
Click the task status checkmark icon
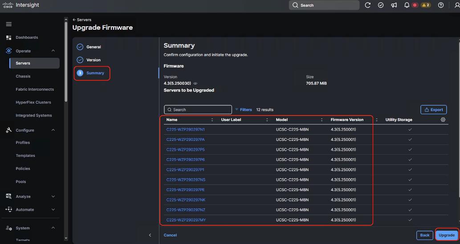pyautogui.click(x=381, y=5)
